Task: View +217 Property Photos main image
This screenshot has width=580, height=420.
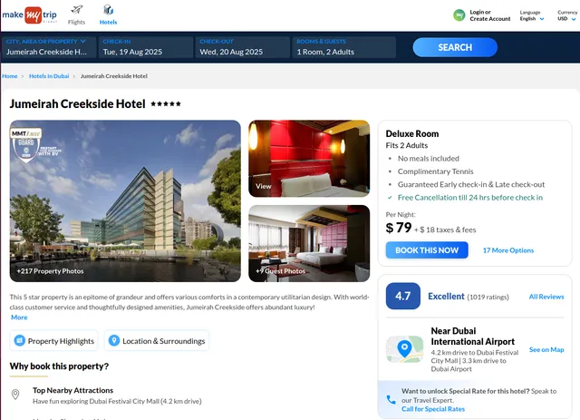Action: pos(125,200)
